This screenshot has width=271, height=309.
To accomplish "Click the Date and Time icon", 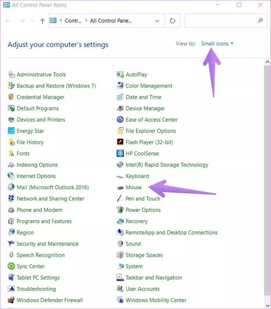I will click(x=120, y=97).
